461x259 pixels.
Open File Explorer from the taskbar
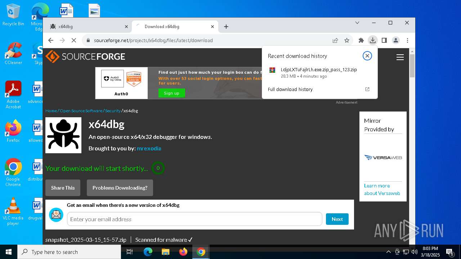[166, 252]
